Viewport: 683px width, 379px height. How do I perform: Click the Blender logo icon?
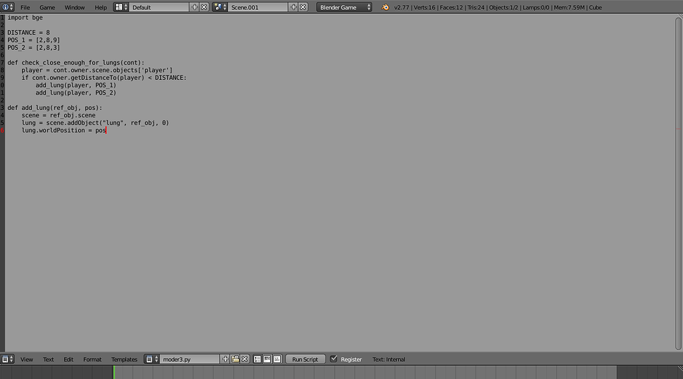click(385, 7)
